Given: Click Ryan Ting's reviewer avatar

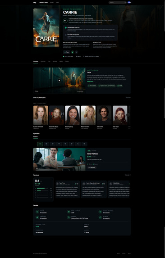Looking at the screenshot, I should pos(57,184).
